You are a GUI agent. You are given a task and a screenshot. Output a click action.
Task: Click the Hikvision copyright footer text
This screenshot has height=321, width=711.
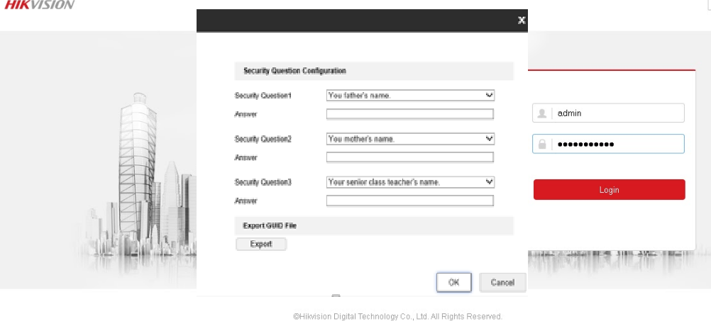point(397,317)
